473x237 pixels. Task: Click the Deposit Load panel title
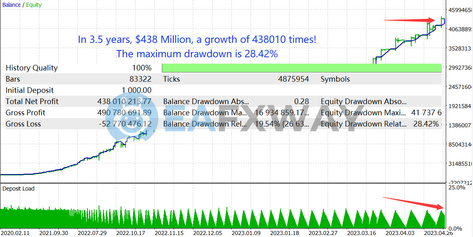pyautogui.click(x=19, y=189)
